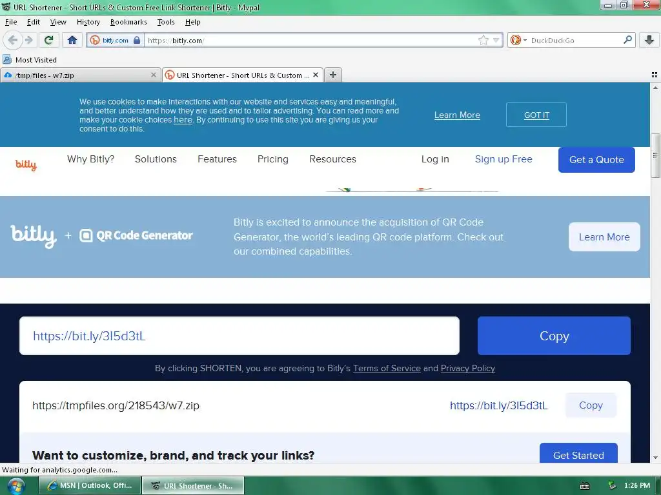The height and width of the screenshot is (495, 661).
Task: Go back with the browser back arrow
Action: pos(13,40)
